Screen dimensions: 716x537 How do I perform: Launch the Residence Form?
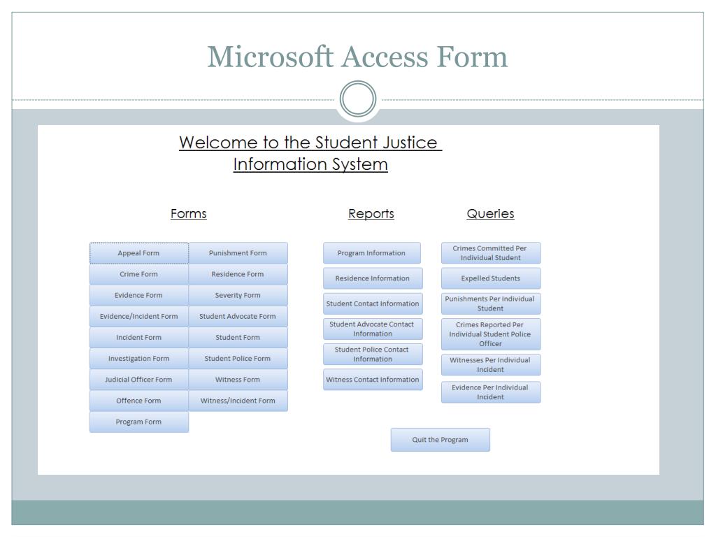click(x=238, y=274)
